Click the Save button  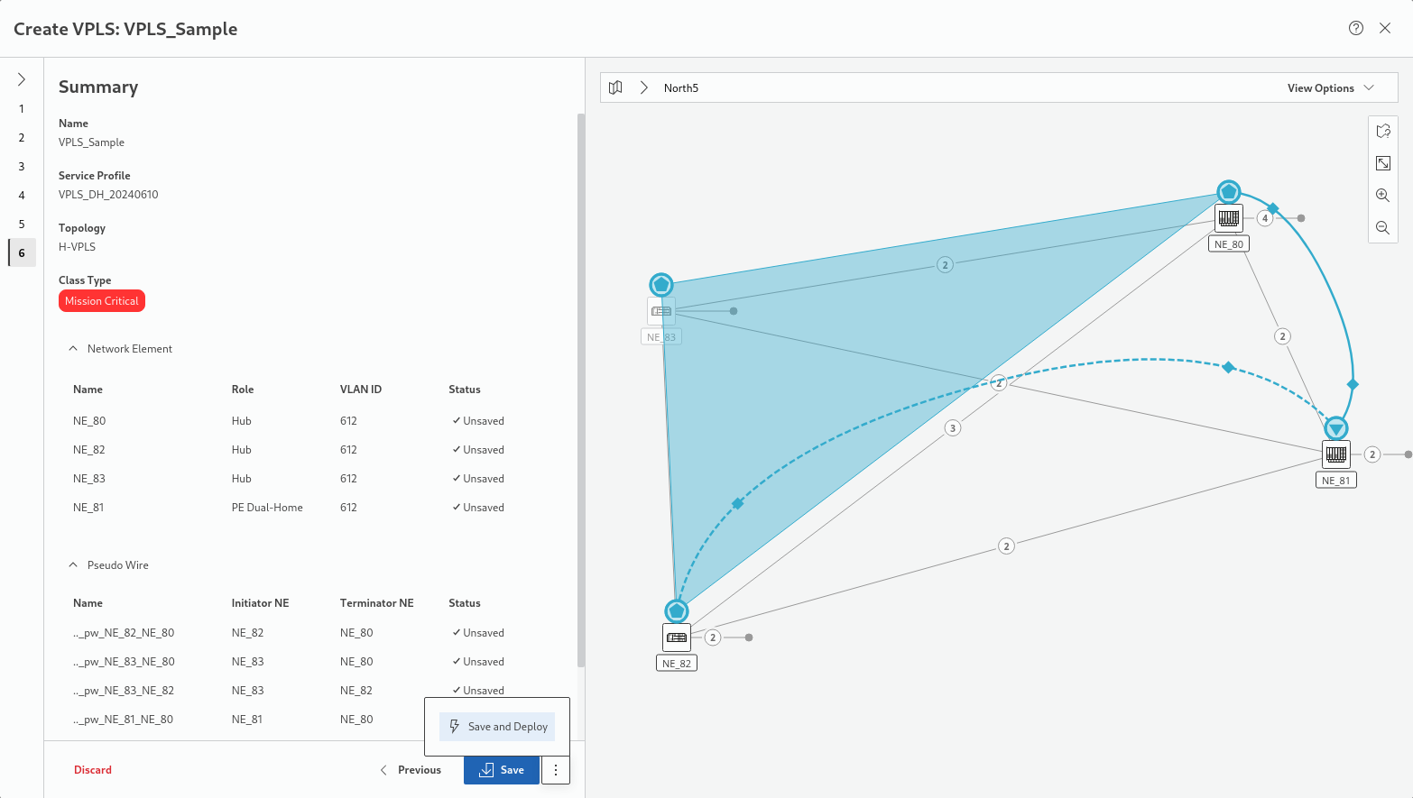(x=501, y=770)
